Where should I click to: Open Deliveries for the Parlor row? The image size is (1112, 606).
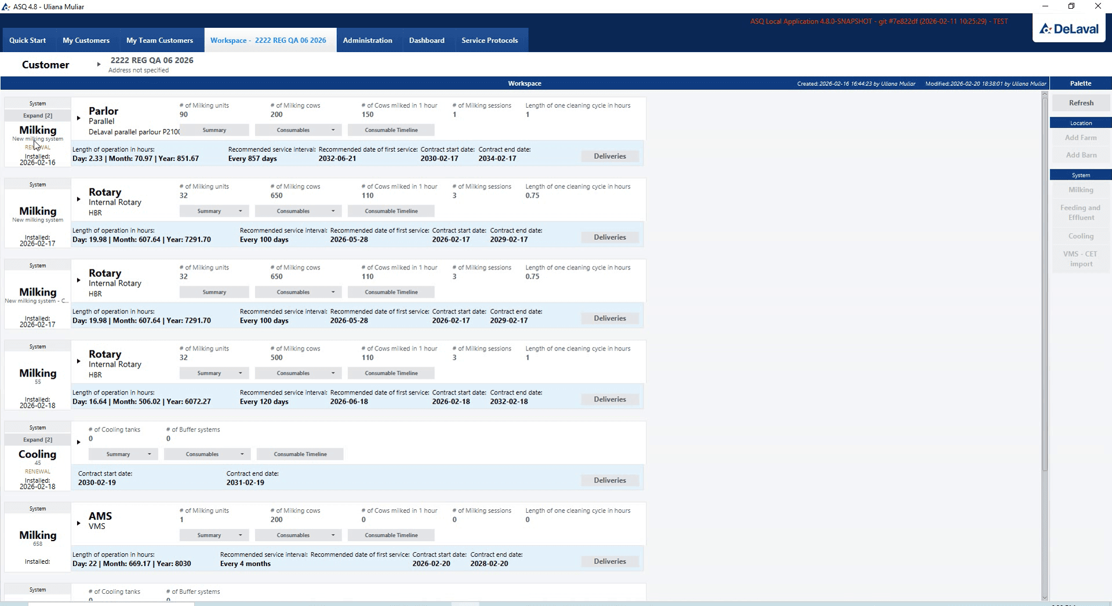[x=610, y=156]
